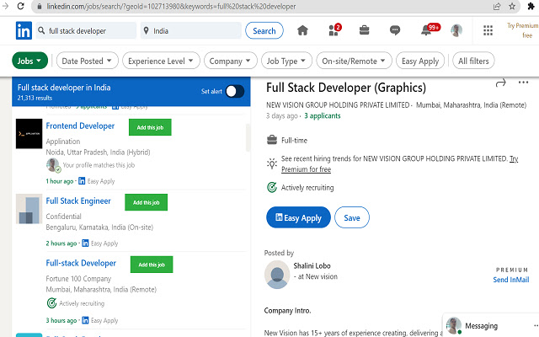Open more options for the job posting
This screenshot has height=337, width=539.
[x=523, y=83]
